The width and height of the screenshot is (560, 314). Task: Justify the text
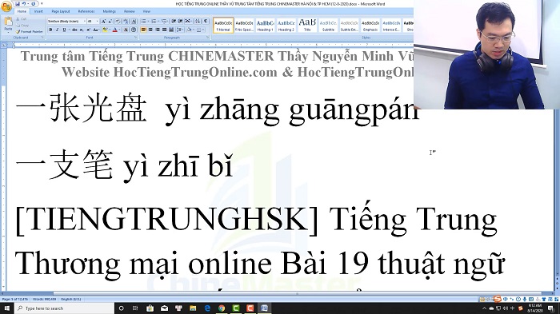(x=164, y=30)
